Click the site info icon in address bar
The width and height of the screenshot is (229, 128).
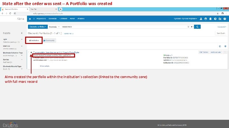[15, 13]
